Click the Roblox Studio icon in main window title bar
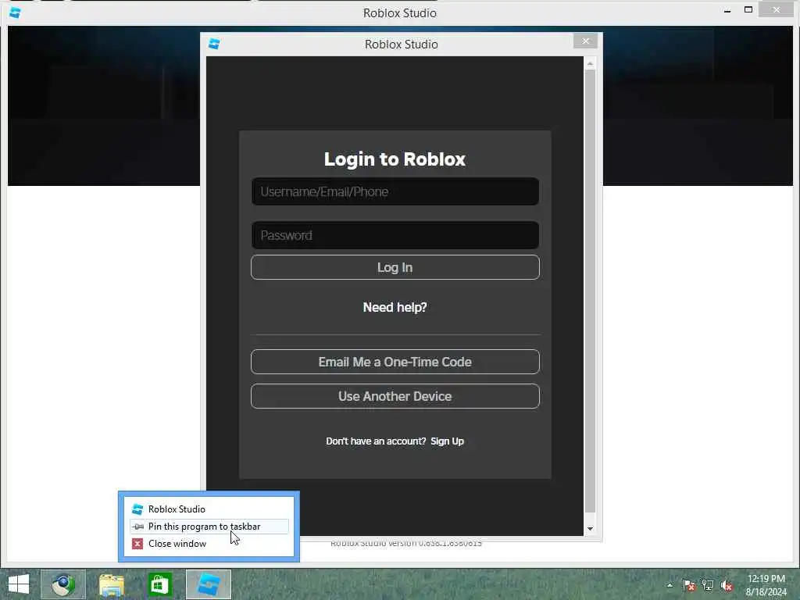This screenshot has width=800, height=600. click(x=15, y=12)
